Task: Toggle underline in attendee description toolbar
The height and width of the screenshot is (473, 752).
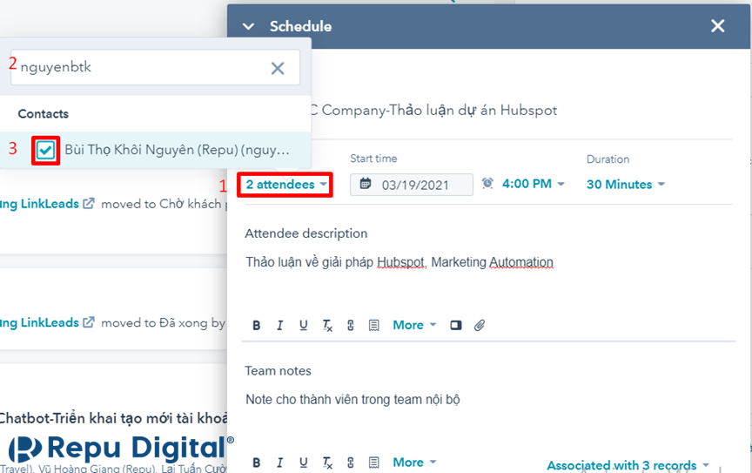Action: (x=303, y=326)
